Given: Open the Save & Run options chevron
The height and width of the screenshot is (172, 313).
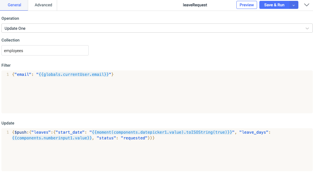Looking at the screenshot, I should coord(293,5).
